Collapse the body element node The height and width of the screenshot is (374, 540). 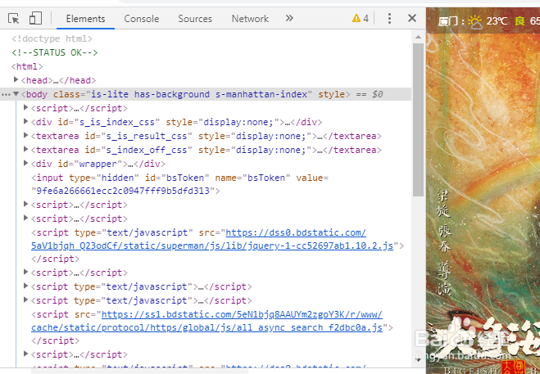pyautogui.click(x=16, y=93)
